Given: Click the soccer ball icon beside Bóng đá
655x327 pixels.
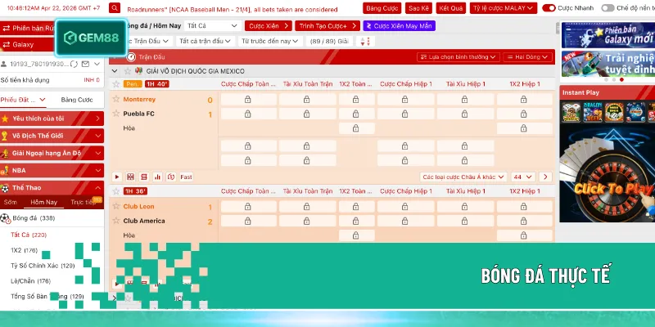Looking at the screenshot, I should [5, 218].
